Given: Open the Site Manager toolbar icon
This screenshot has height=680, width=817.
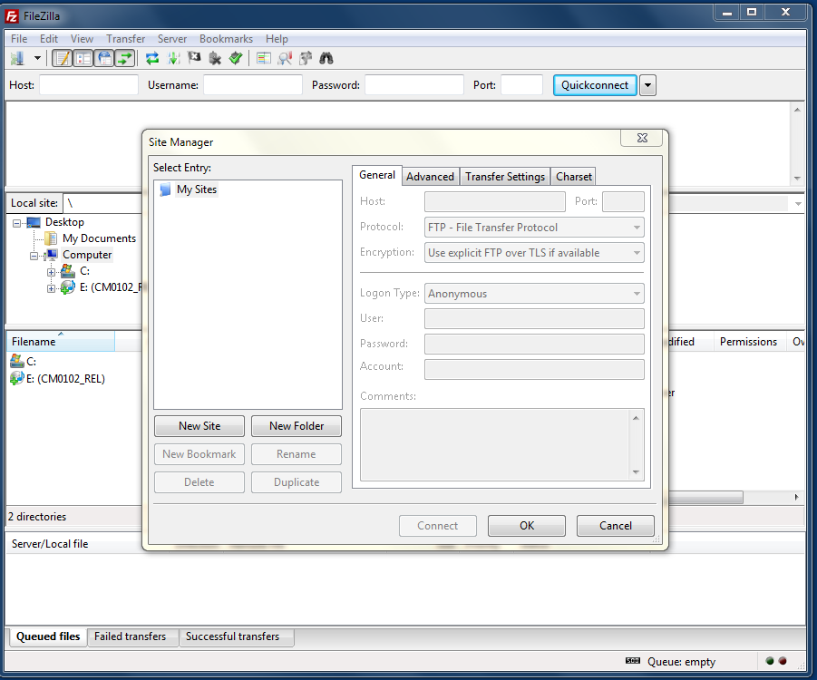Looking at the screenshot, I should (x=17, y=58).
